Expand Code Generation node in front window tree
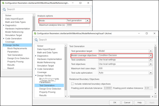The width and height of the screenshot is (159, 106). click(36, 69)
